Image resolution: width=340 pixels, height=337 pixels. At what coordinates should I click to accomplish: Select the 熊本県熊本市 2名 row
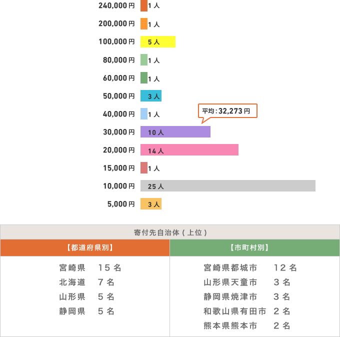click(247, 326)
